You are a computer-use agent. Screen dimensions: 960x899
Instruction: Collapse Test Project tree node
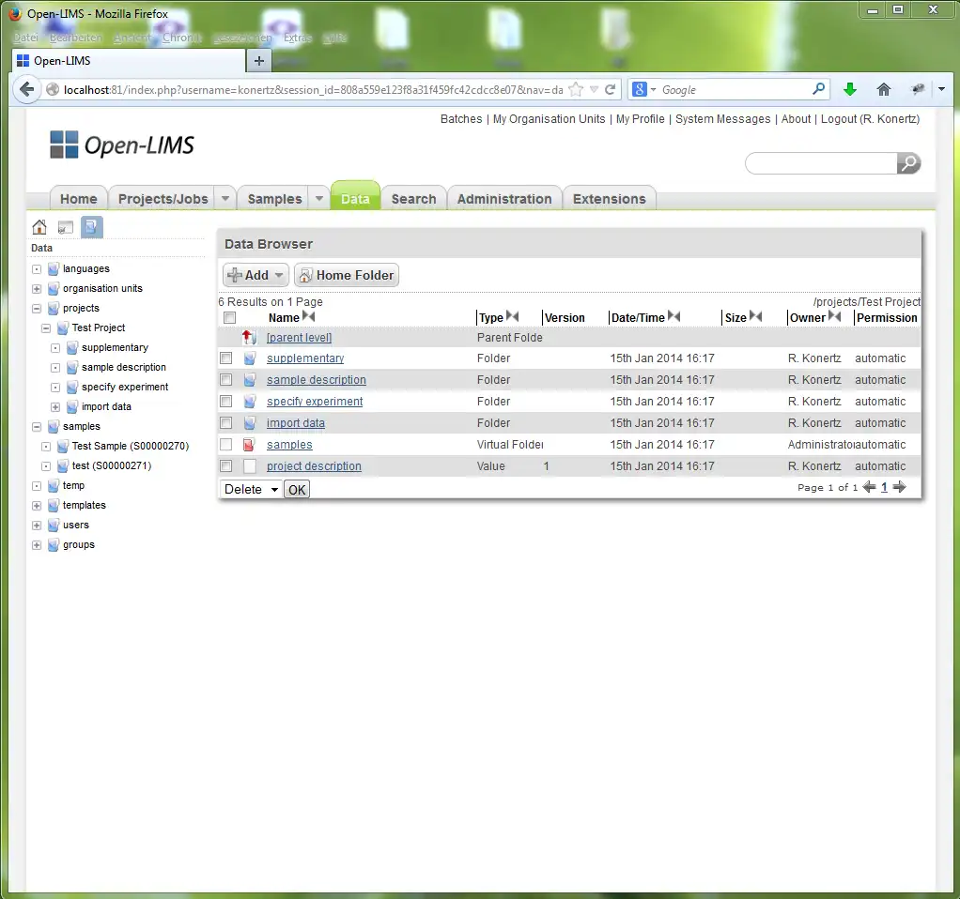click(46, 328)
